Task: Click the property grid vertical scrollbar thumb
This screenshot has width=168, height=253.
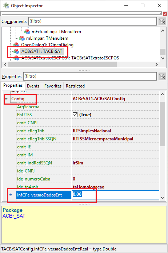Action: pyautogui.click(x=163, y=124)
